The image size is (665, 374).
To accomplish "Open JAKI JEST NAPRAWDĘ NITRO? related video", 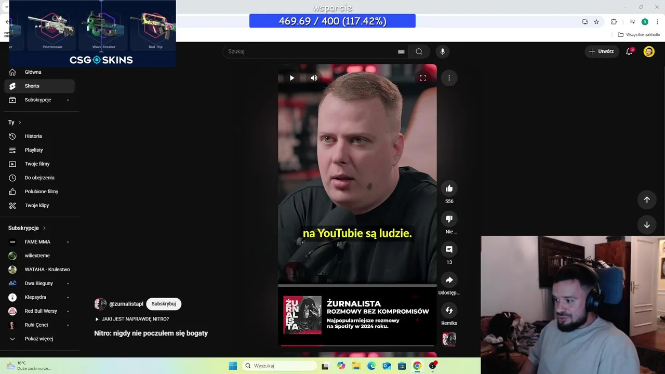I will tap(132, 319).
